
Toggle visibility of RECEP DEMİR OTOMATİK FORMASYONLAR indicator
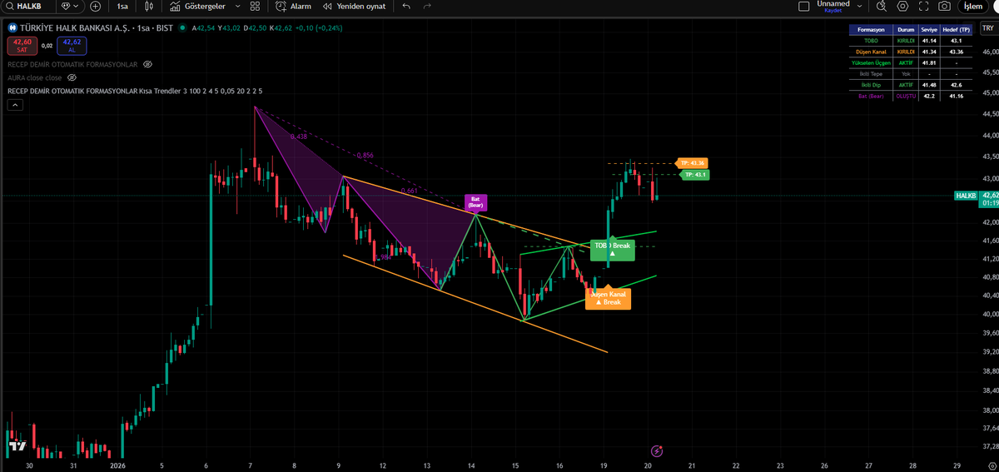pos(147,64)
